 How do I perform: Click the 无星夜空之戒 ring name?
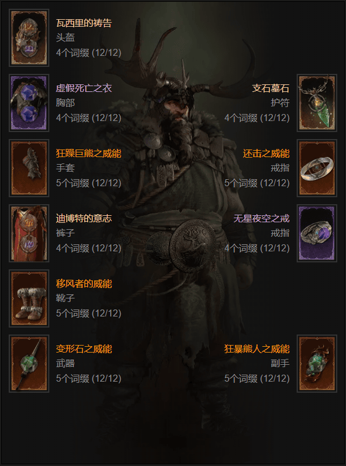click(x=261, y=218)
